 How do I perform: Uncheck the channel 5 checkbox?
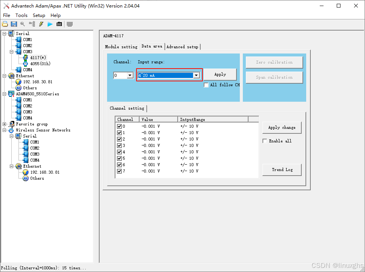[120, 158]
